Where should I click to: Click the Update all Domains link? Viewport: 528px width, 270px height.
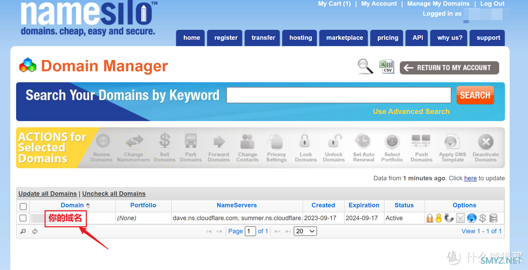[47, 194]
